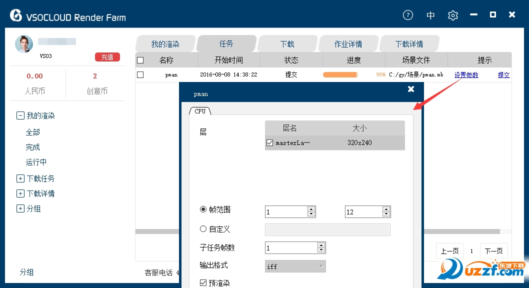Click the 设置参数 link
Viewport: 529px width, 288px height.
pos(466,75)
